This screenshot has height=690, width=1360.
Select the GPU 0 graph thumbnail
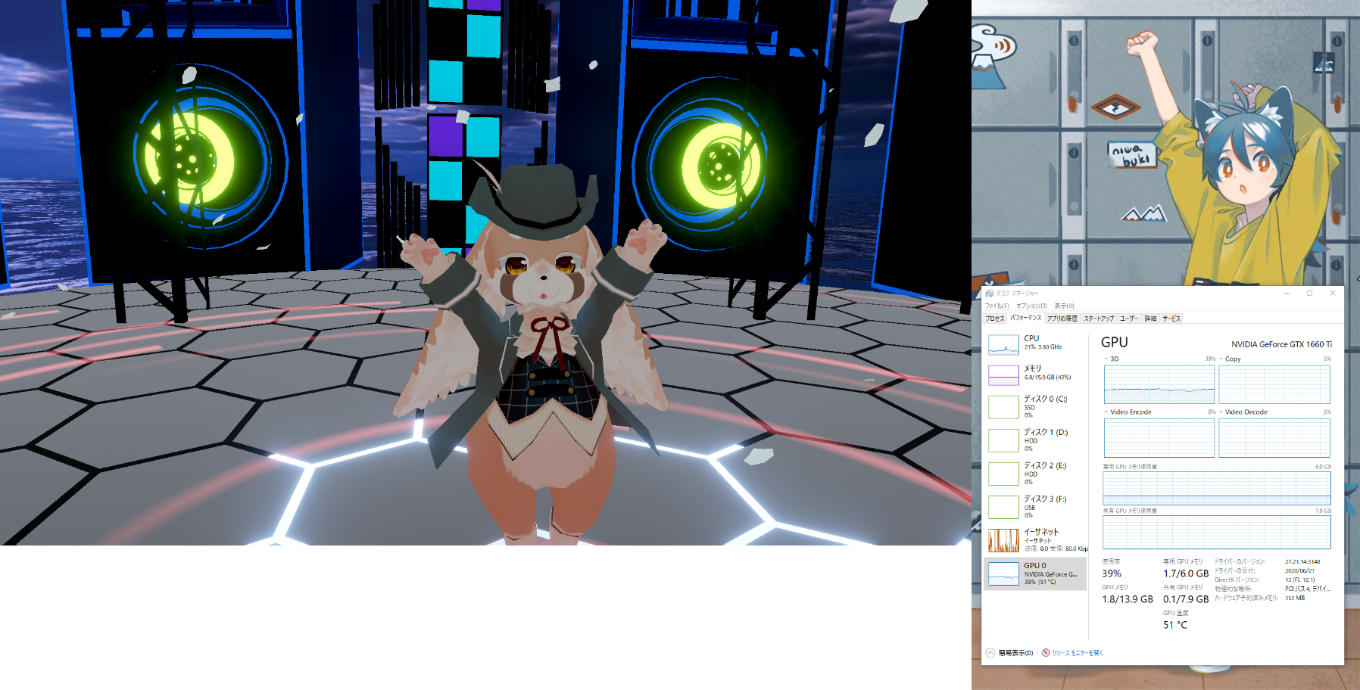(x=1003, y=573)
